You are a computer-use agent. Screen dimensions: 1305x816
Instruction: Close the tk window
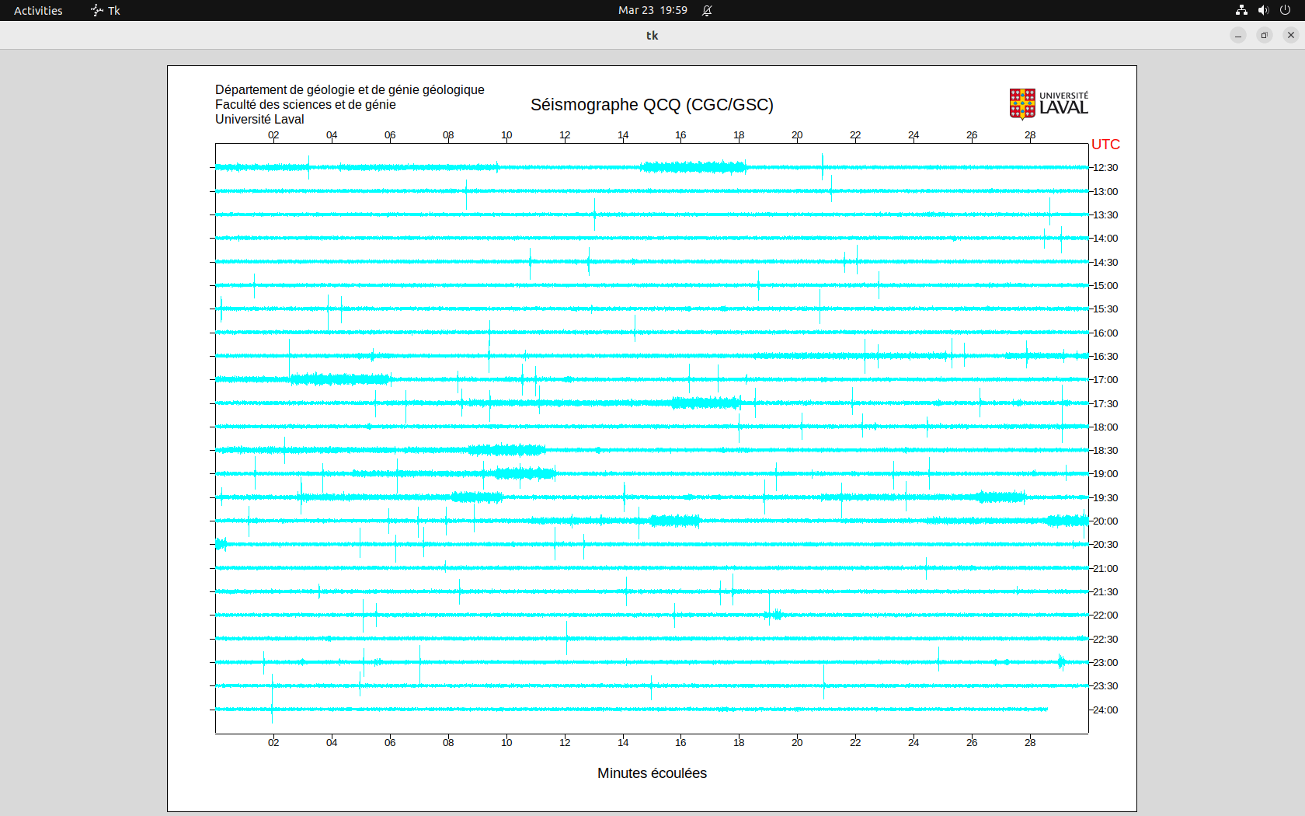pyautogui.click(x=1291, y=35)
